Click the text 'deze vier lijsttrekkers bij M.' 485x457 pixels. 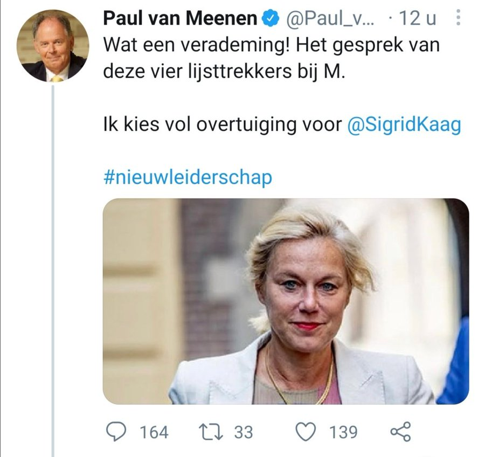click(223, 71)
